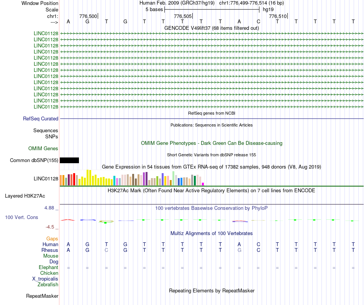Click the Zebrafish species label

(48, 284)
